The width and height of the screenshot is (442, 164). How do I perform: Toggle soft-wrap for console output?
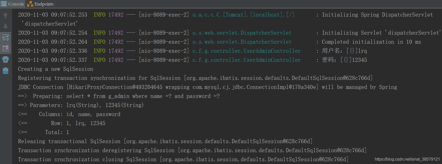(x=5, y=37)
